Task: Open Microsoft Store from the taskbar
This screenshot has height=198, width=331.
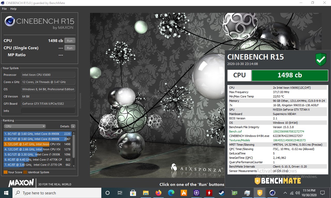Action: point(133,193)
